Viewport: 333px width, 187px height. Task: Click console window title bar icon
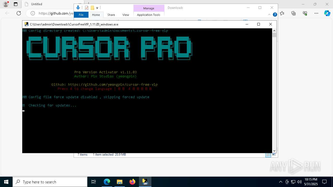[x=27, y=24]
